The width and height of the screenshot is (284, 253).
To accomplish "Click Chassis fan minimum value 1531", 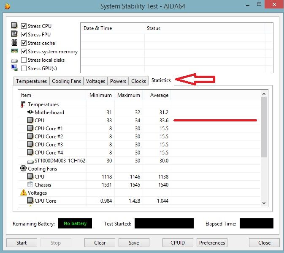I will 107,185.
